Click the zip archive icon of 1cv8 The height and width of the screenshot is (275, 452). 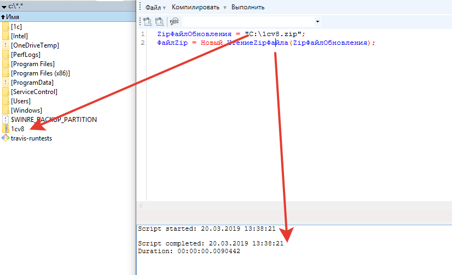[x=5, y=128]
